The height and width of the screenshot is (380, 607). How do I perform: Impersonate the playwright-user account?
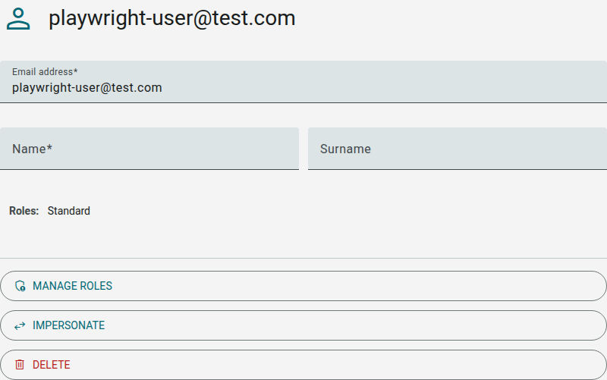tap(303, 325)
